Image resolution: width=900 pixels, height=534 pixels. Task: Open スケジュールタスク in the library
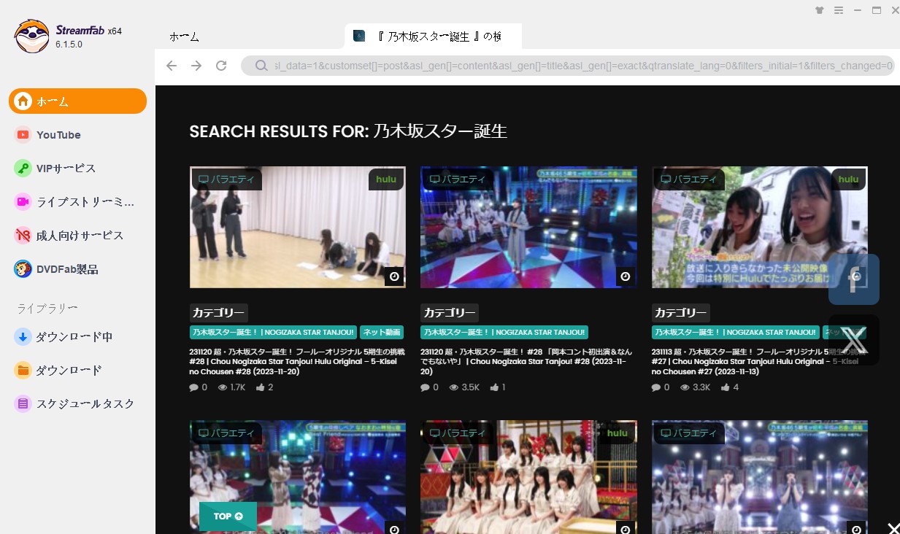pyautogui.click(x=85, y=404)
